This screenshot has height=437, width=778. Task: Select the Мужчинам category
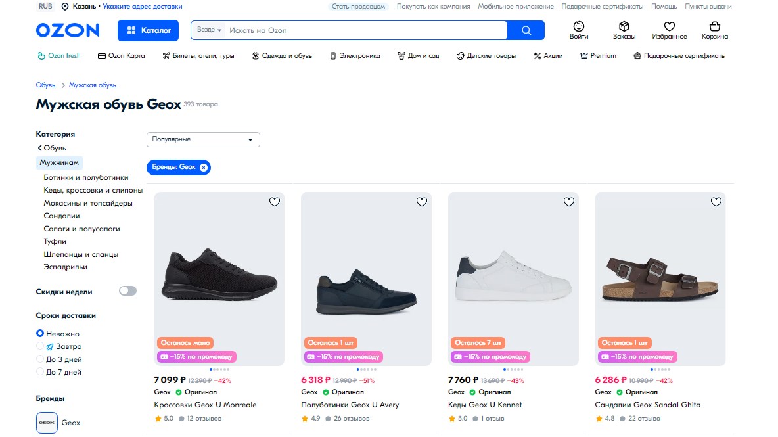tap(59, 163)
